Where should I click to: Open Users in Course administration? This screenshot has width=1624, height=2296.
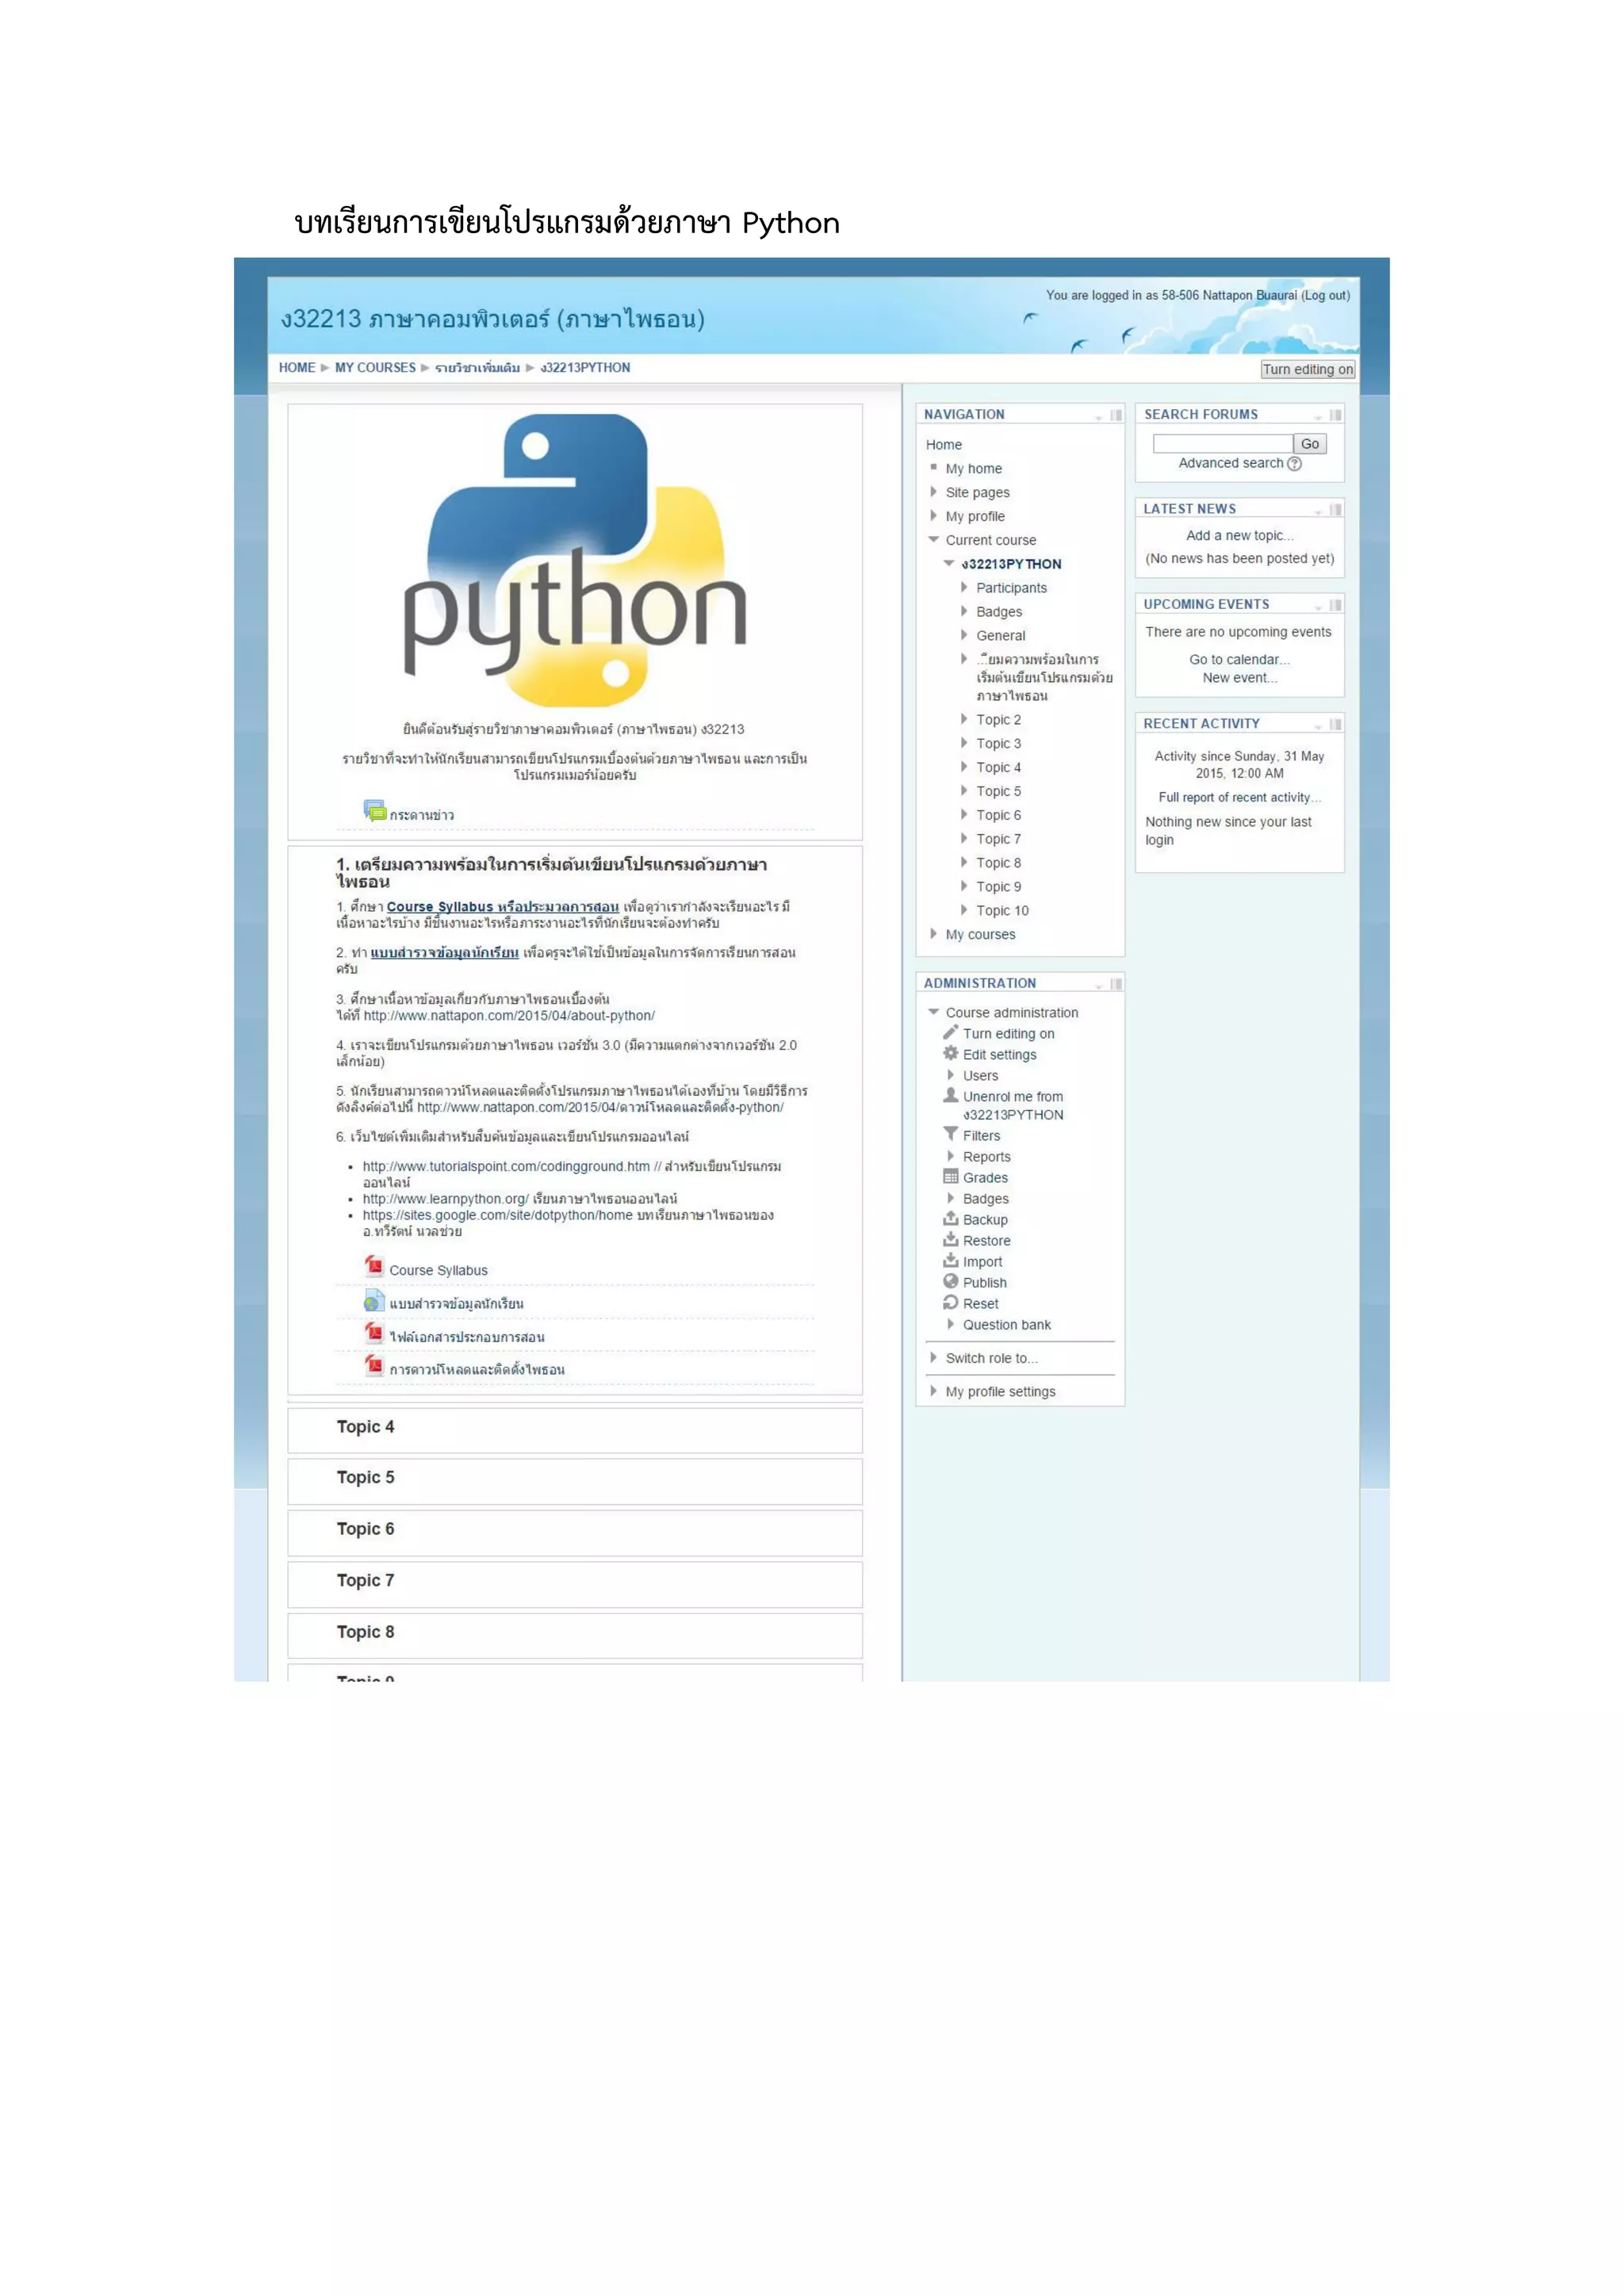click(x=980, y=1076)
